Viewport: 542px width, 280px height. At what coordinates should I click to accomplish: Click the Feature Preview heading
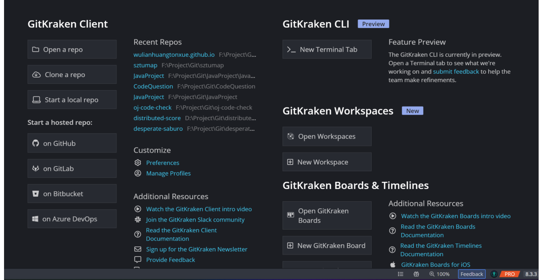point(417,42)
